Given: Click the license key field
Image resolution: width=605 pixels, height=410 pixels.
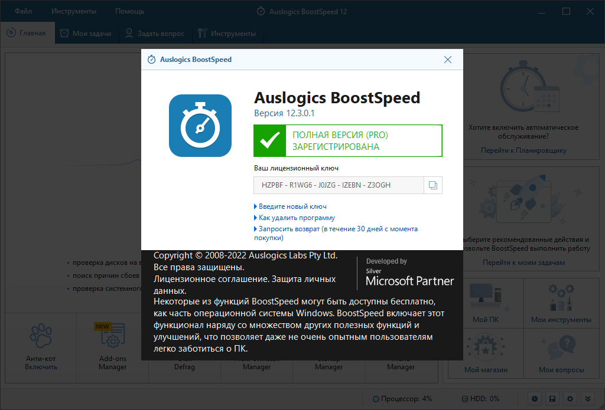Looking at the screenshot, I should click(339, 185).
